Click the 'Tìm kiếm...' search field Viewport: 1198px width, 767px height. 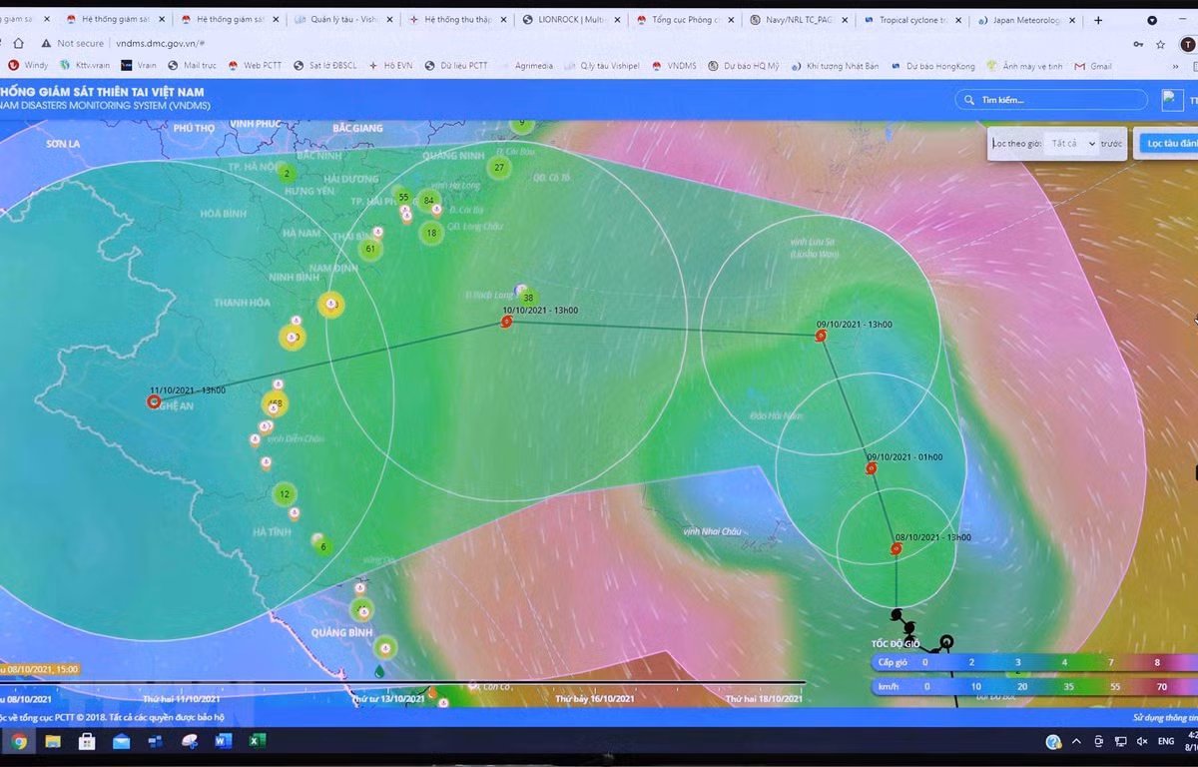click(1051, 100)
